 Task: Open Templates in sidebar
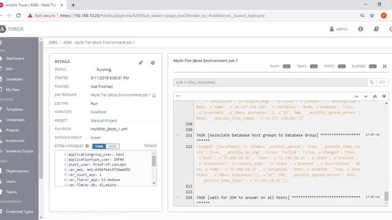click(14, 109)
